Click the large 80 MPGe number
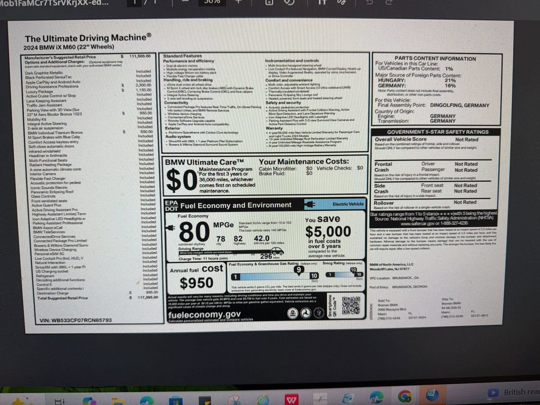The height and width of the screenshot is (405, 540). click(194, 232)
